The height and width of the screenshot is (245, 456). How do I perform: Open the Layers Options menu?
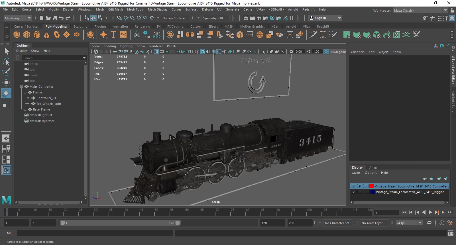(370, 173)
